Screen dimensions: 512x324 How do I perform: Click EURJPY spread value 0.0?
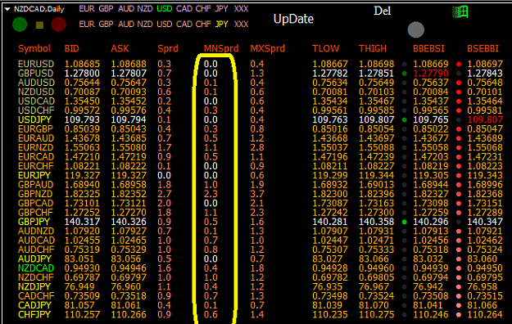pos(164,176)
